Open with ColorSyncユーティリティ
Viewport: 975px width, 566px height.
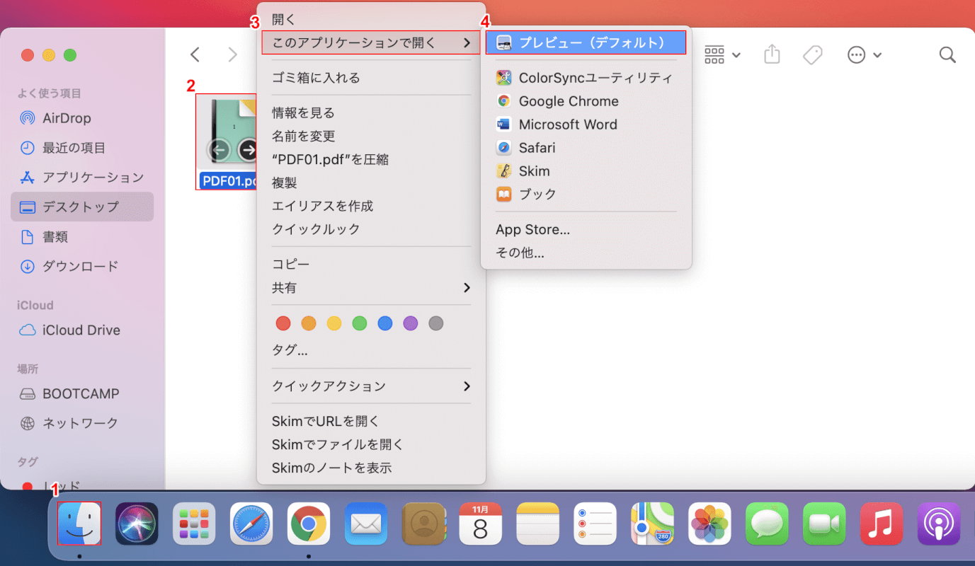click(586, 78)
